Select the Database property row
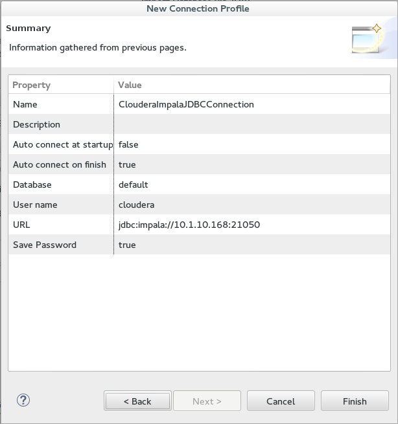The height and width of the screenshot is (424, 398). (x=199, y=184)
